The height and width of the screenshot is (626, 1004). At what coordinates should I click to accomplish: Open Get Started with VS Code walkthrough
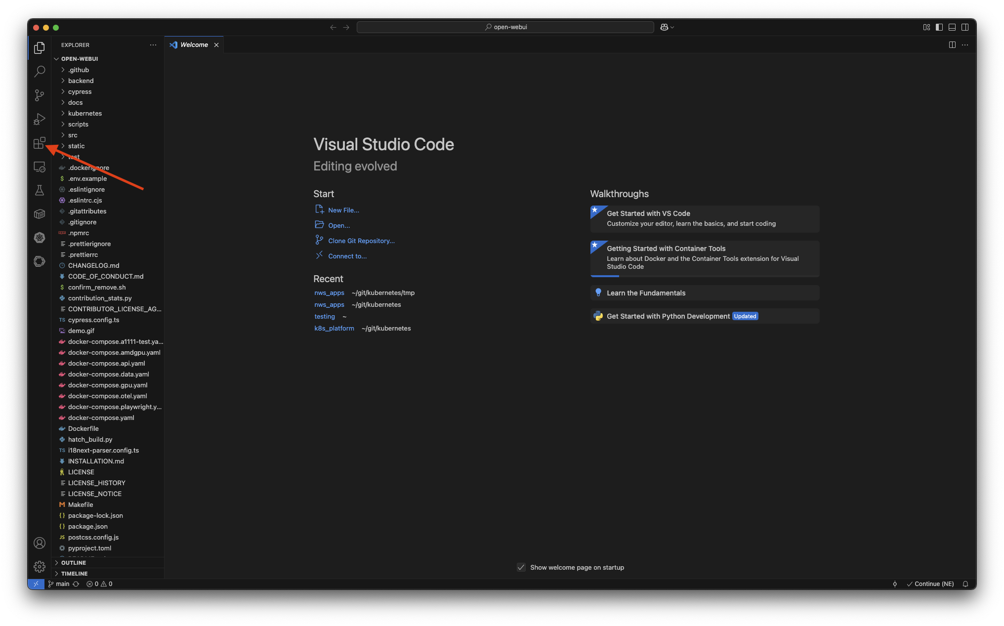pos(705,219)
